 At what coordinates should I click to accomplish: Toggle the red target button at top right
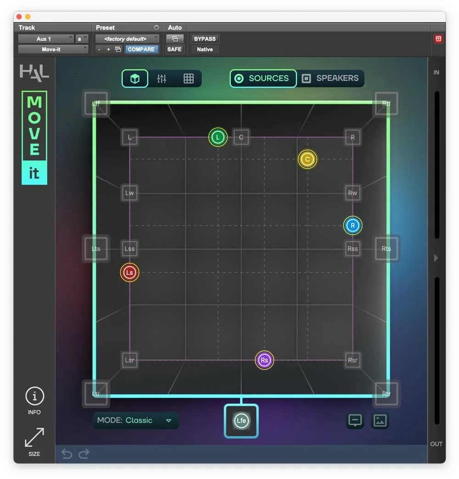(x=438, y=39)
